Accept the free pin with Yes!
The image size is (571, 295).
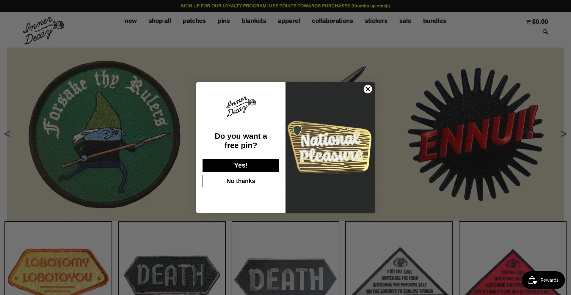(x=241, y=165)
